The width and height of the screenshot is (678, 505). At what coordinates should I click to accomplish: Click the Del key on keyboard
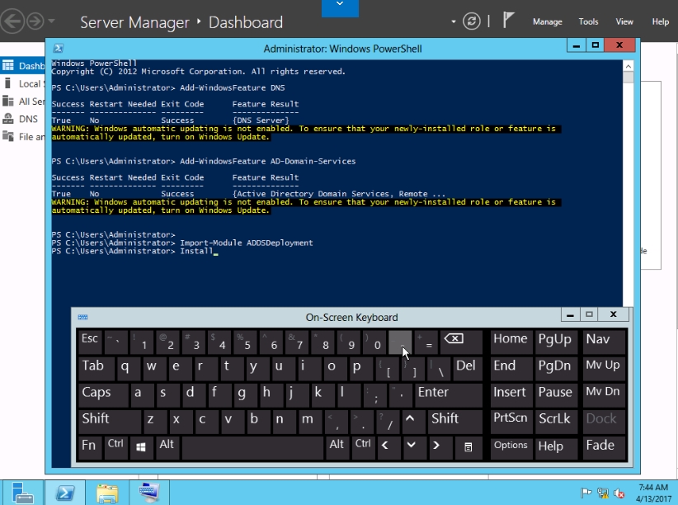[x=468, y=368]
